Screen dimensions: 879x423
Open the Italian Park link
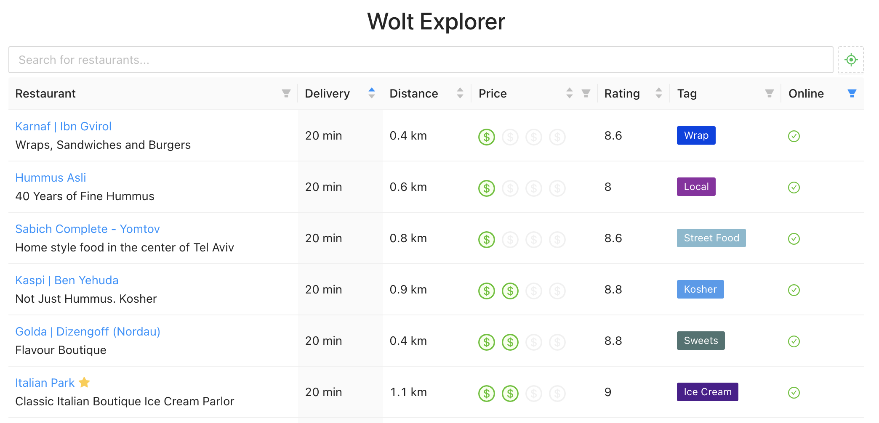click(45, 383)
